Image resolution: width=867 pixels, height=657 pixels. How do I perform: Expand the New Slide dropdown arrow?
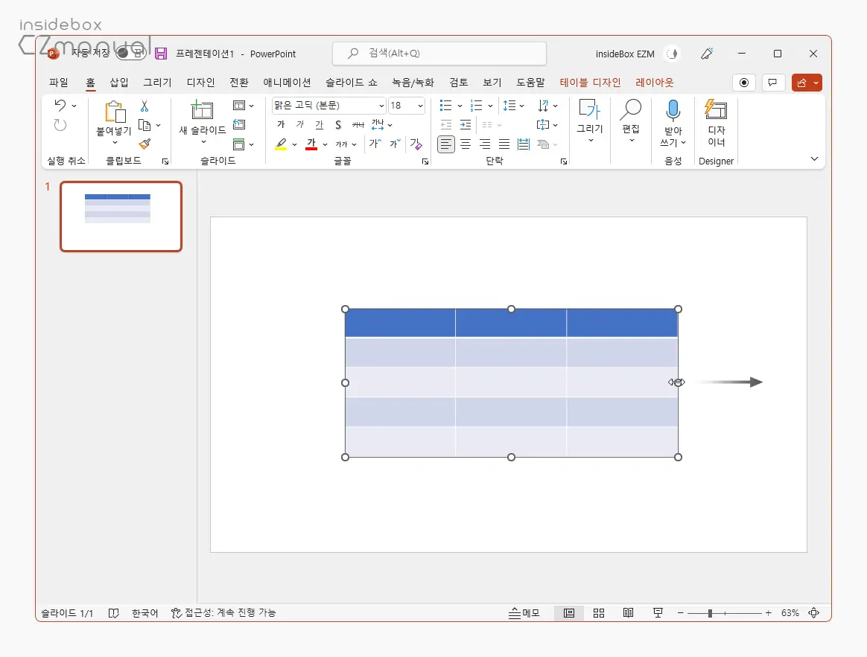pyautogui.click(x=203, y=141)
